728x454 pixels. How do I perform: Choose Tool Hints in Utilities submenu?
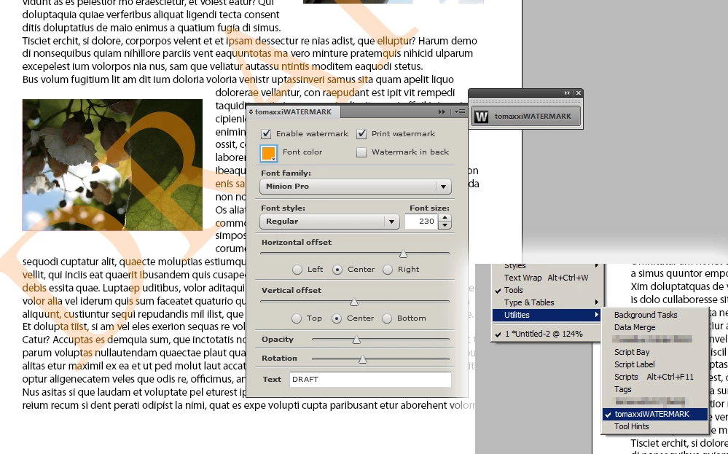[655, 426]
